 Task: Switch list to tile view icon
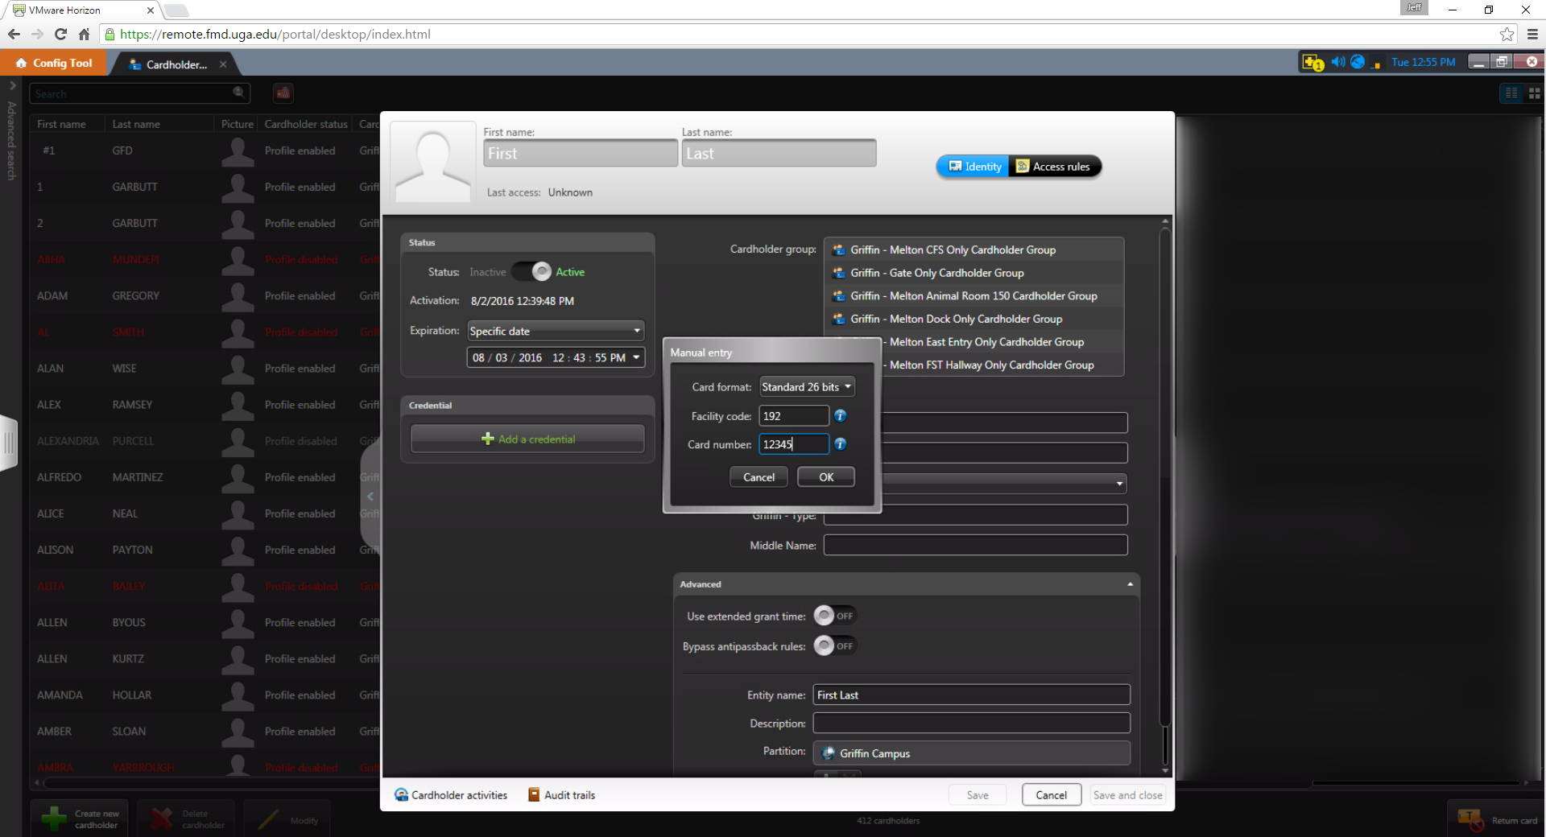(1534, 93)
